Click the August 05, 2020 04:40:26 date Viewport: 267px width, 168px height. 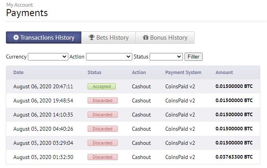click(43, 129)
